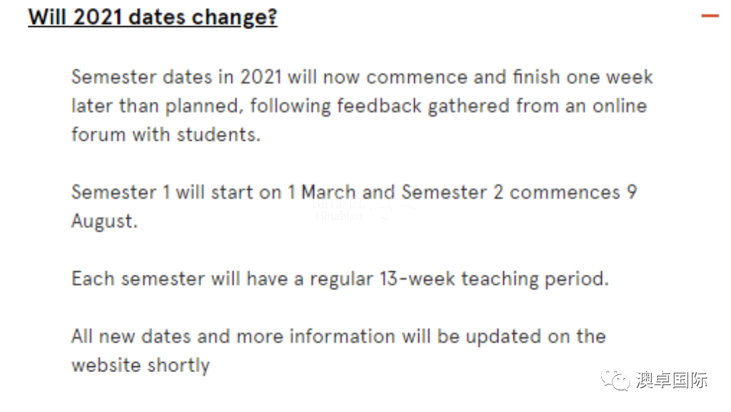
Task: Click the words "Each semester"
Action: tap(138, 279)
